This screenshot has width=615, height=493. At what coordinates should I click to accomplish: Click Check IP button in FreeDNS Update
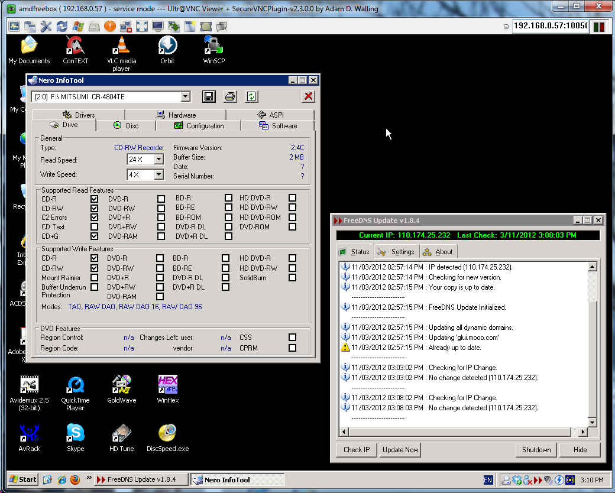point(357,449)
